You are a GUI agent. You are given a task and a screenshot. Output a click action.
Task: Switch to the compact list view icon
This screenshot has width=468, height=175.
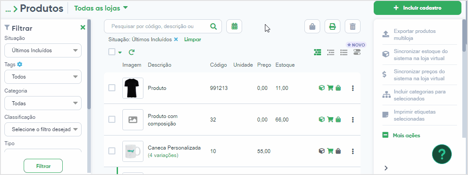tap(344, 52)
